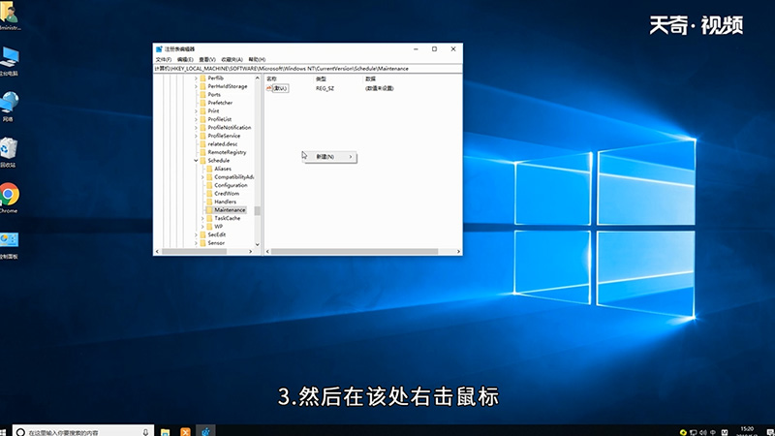775x436 pixels.
Task: Select the Print key label
Action: coord(213,111)
